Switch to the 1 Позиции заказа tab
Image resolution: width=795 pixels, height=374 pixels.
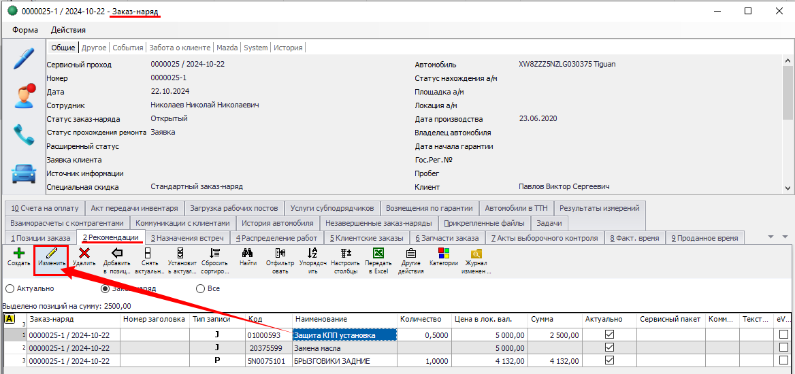tap(40, 238)
